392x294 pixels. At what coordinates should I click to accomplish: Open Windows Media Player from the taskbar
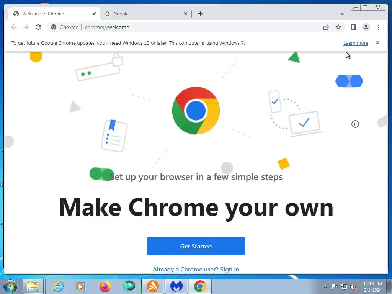[x=81, y=286]
